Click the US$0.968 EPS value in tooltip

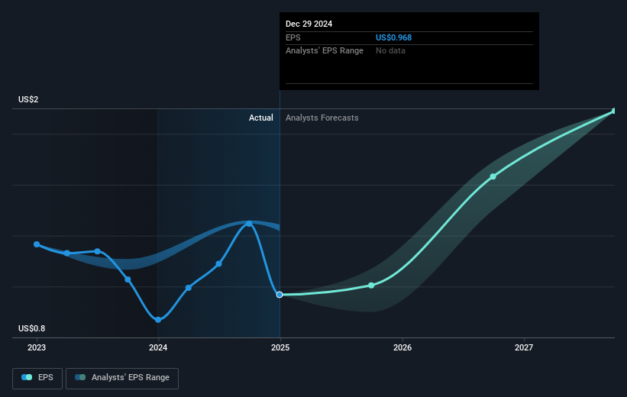click(x=393, y=37)
